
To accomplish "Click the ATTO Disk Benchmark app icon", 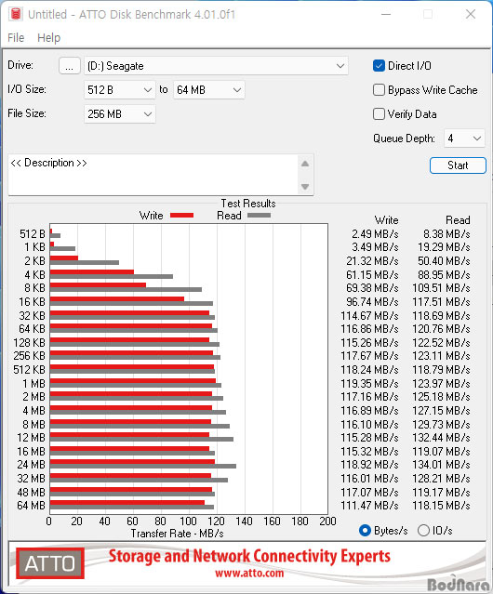I will tap(16, 14).
